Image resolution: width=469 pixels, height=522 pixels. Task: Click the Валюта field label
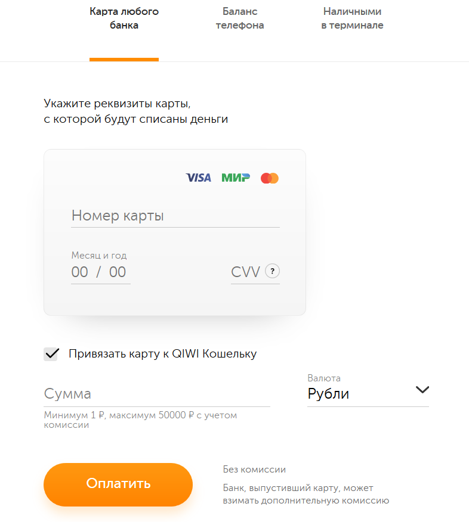[324, 378]
